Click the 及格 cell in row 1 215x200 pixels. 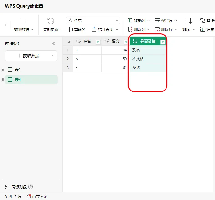click(148, 50)
